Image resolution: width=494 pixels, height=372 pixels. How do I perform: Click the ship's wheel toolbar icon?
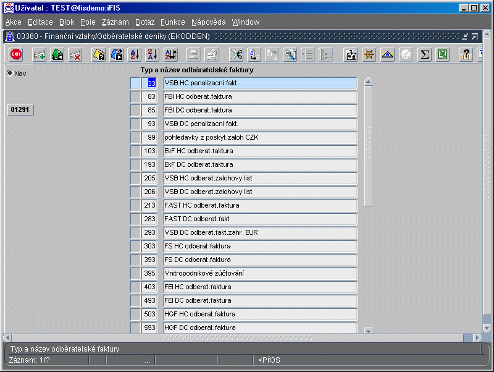tap(369, 54)
